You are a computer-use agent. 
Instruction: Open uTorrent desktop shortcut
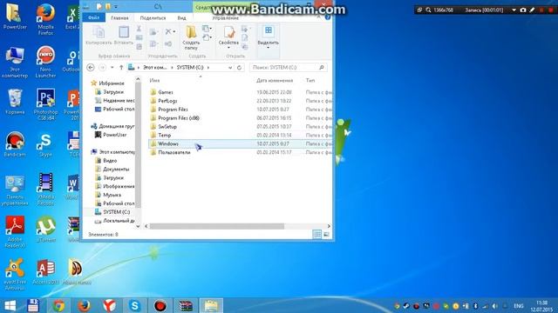(45, 230)
